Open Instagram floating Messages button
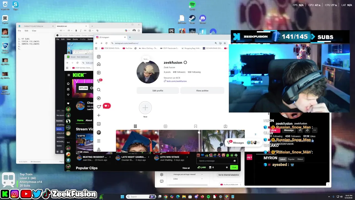Image resolution: width=355 pixels, height=200 pixels. point(244,143)
